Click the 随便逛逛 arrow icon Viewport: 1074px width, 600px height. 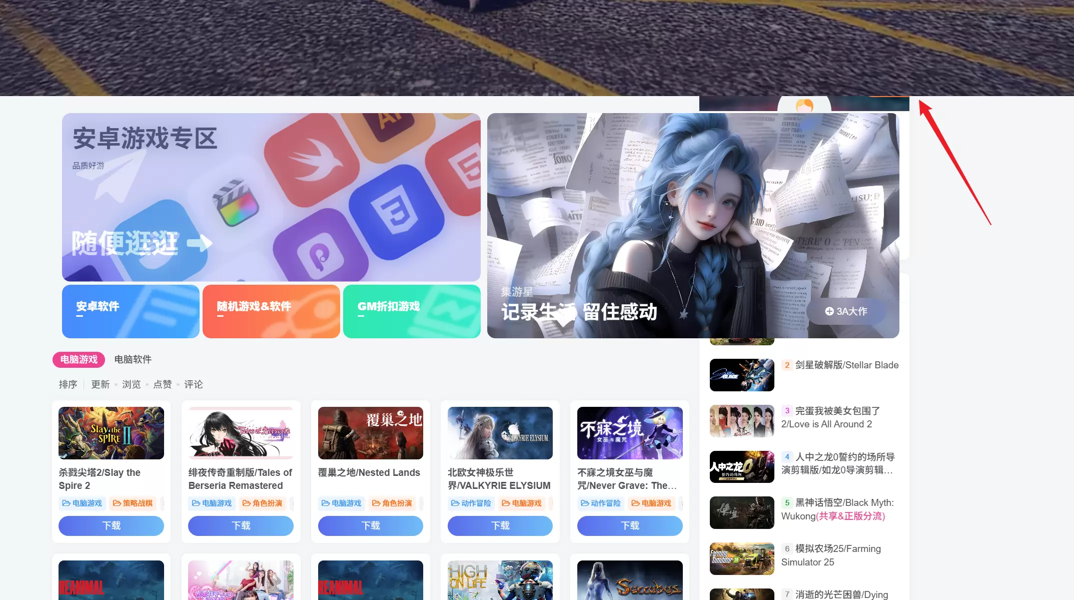pyautogui.click(x=200, y=244)
